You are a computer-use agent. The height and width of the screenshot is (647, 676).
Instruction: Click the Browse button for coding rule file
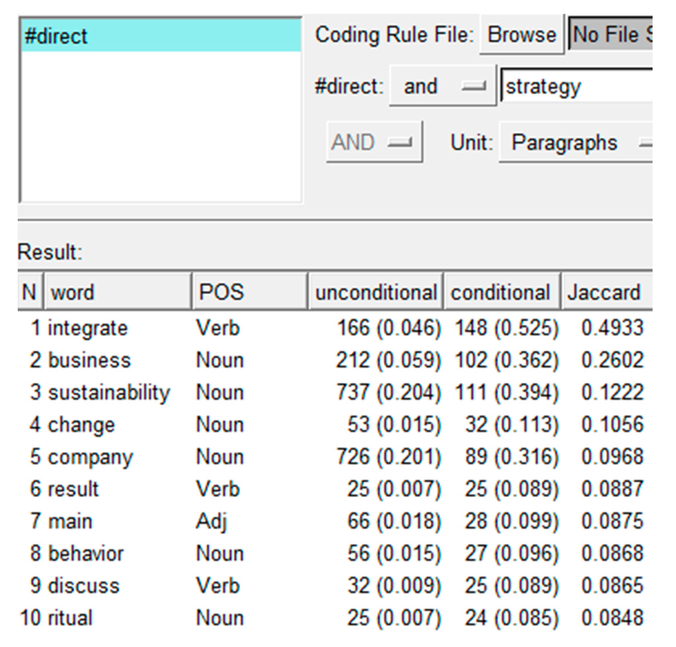tap(521, 35)
